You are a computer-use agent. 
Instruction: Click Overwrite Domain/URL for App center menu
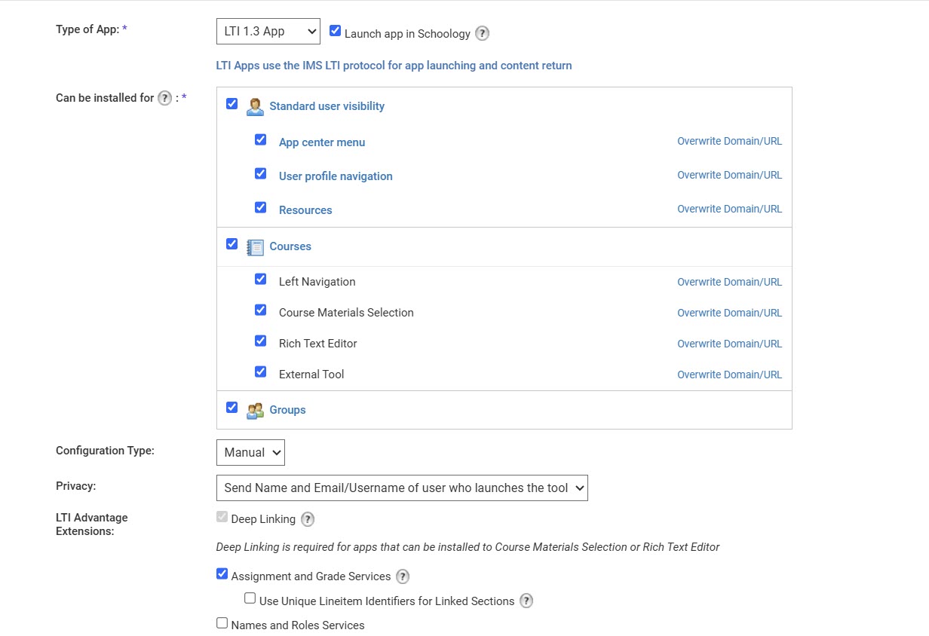[x=729, y=141]
